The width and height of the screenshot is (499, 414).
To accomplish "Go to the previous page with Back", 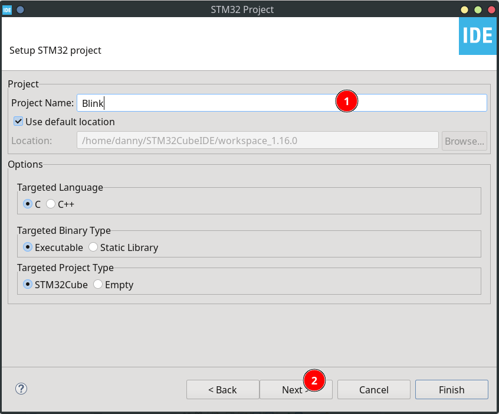I will 223,389.
